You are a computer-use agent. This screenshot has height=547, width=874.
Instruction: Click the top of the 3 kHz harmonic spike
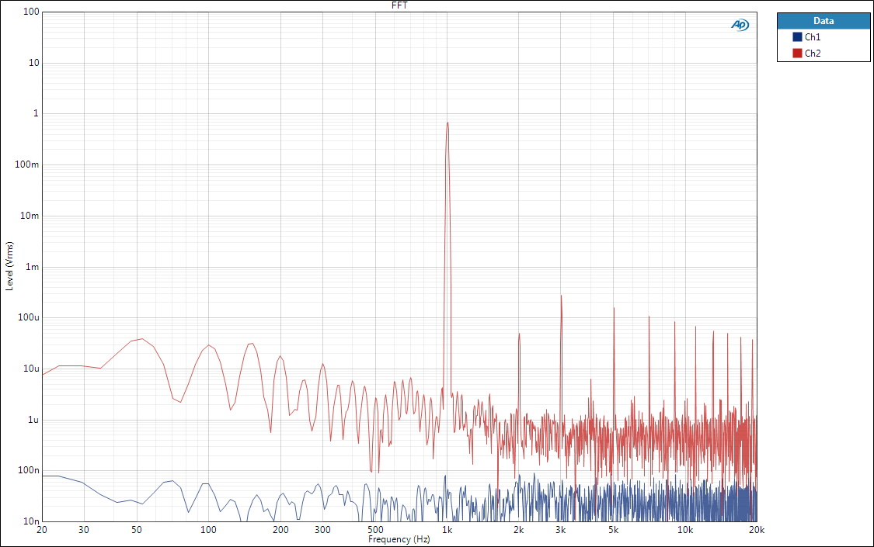[560, 296]
